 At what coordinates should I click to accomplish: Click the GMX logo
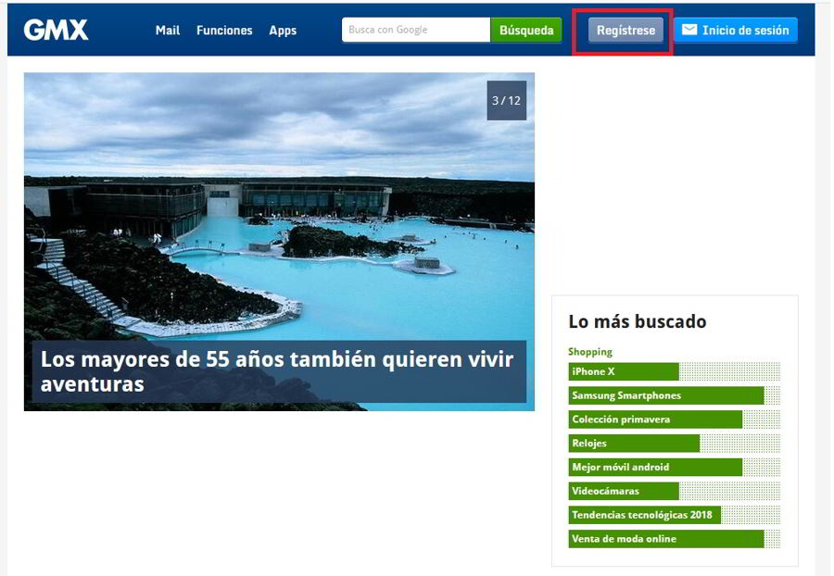coord(56,30)
